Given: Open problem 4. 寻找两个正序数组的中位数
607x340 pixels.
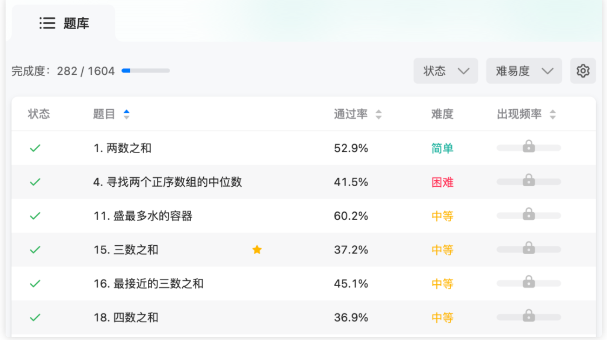Looking at the screenshot, I should tap(167, 182).
